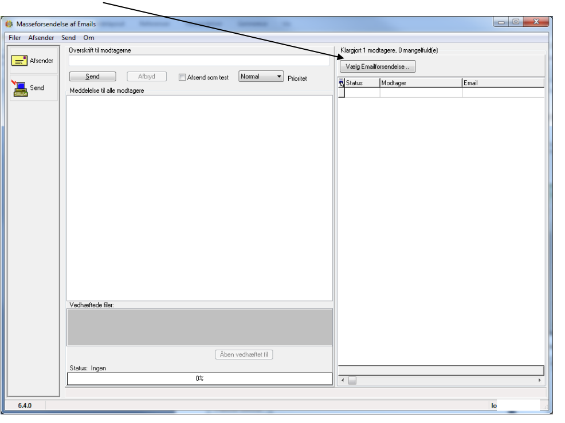This screenshot has height=423, width=565.
Task: Click the Åben vedhæftet fil button
Action: 244,355
